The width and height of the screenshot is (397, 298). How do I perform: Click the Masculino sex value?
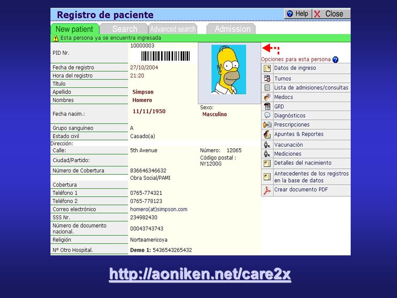215,114
